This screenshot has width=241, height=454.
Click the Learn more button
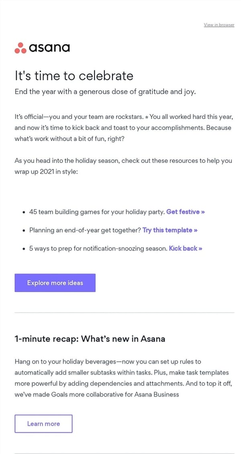click(43, 423)
